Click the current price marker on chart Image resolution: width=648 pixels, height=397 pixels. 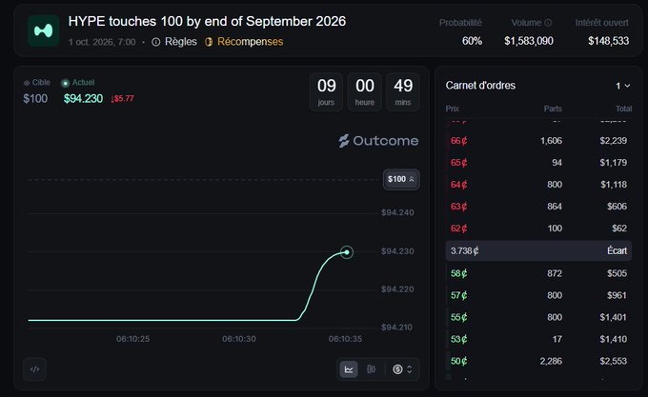(347, 252)
